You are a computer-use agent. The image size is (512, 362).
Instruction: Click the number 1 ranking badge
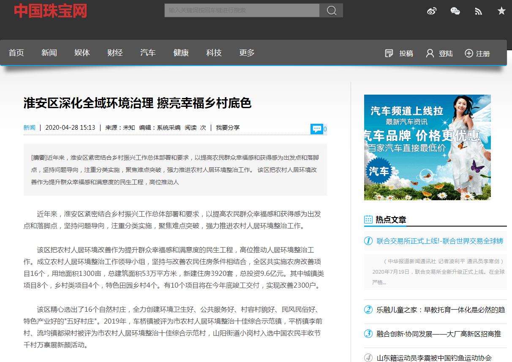point(368,241)
